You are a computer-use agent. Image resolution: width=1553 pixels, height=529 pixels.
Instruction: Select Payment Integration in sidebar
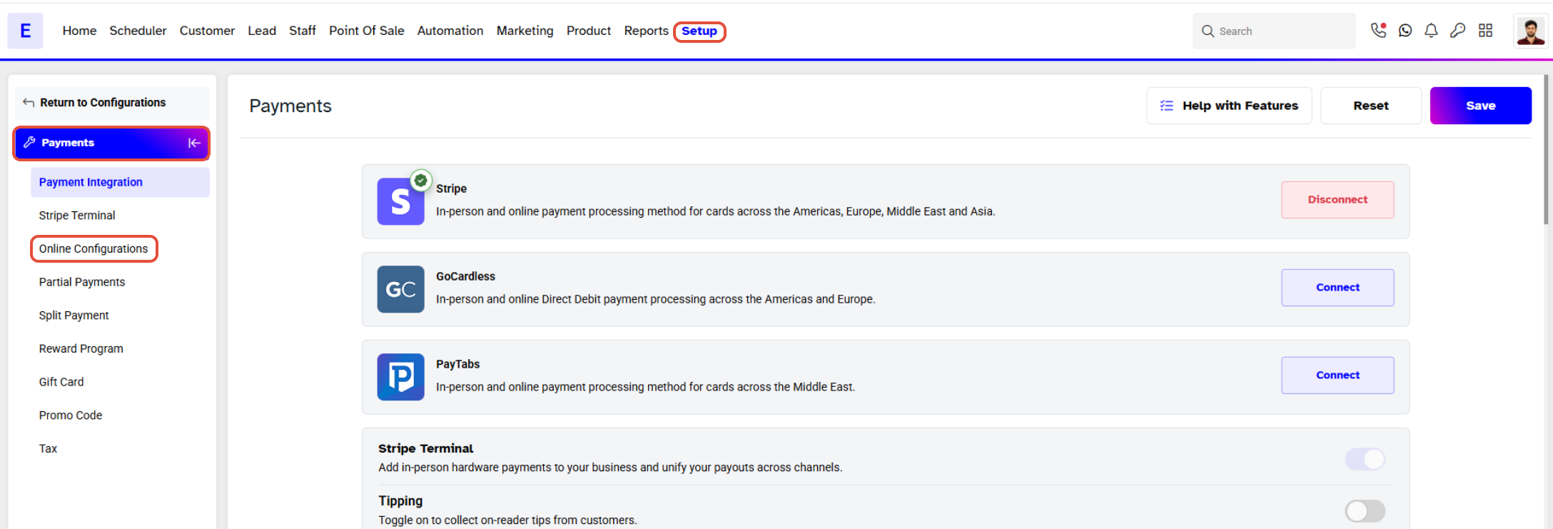point(120,183)
